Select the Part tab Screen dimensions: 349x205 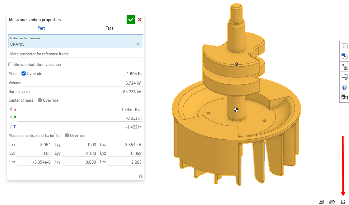(41, 28)
